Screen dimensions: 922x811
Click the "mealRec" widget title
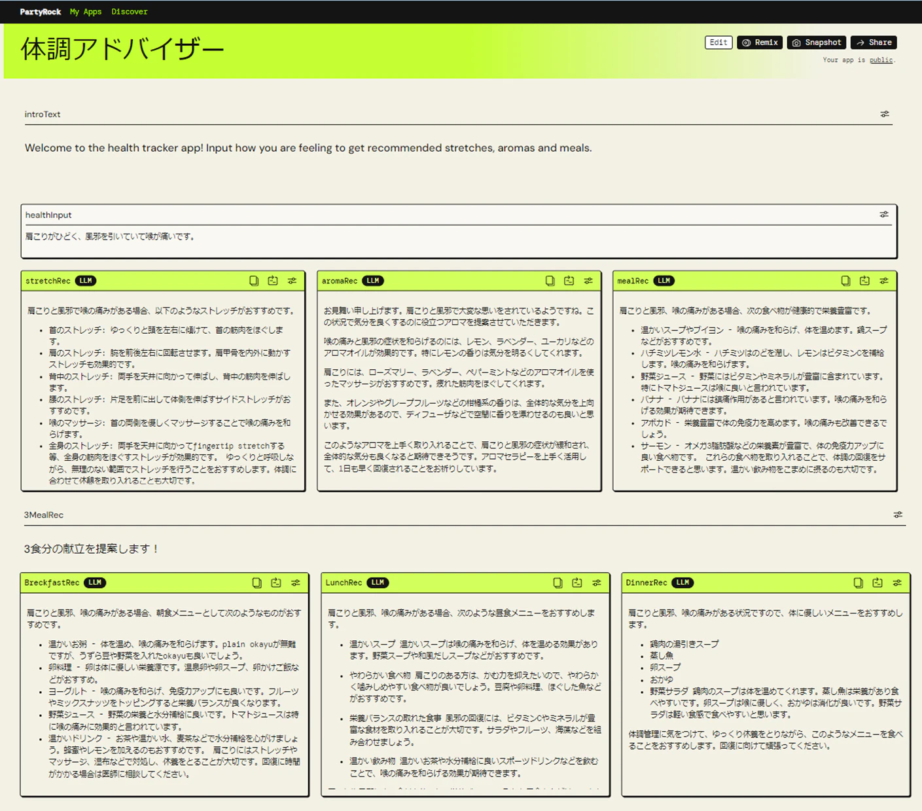coord(633,281)
